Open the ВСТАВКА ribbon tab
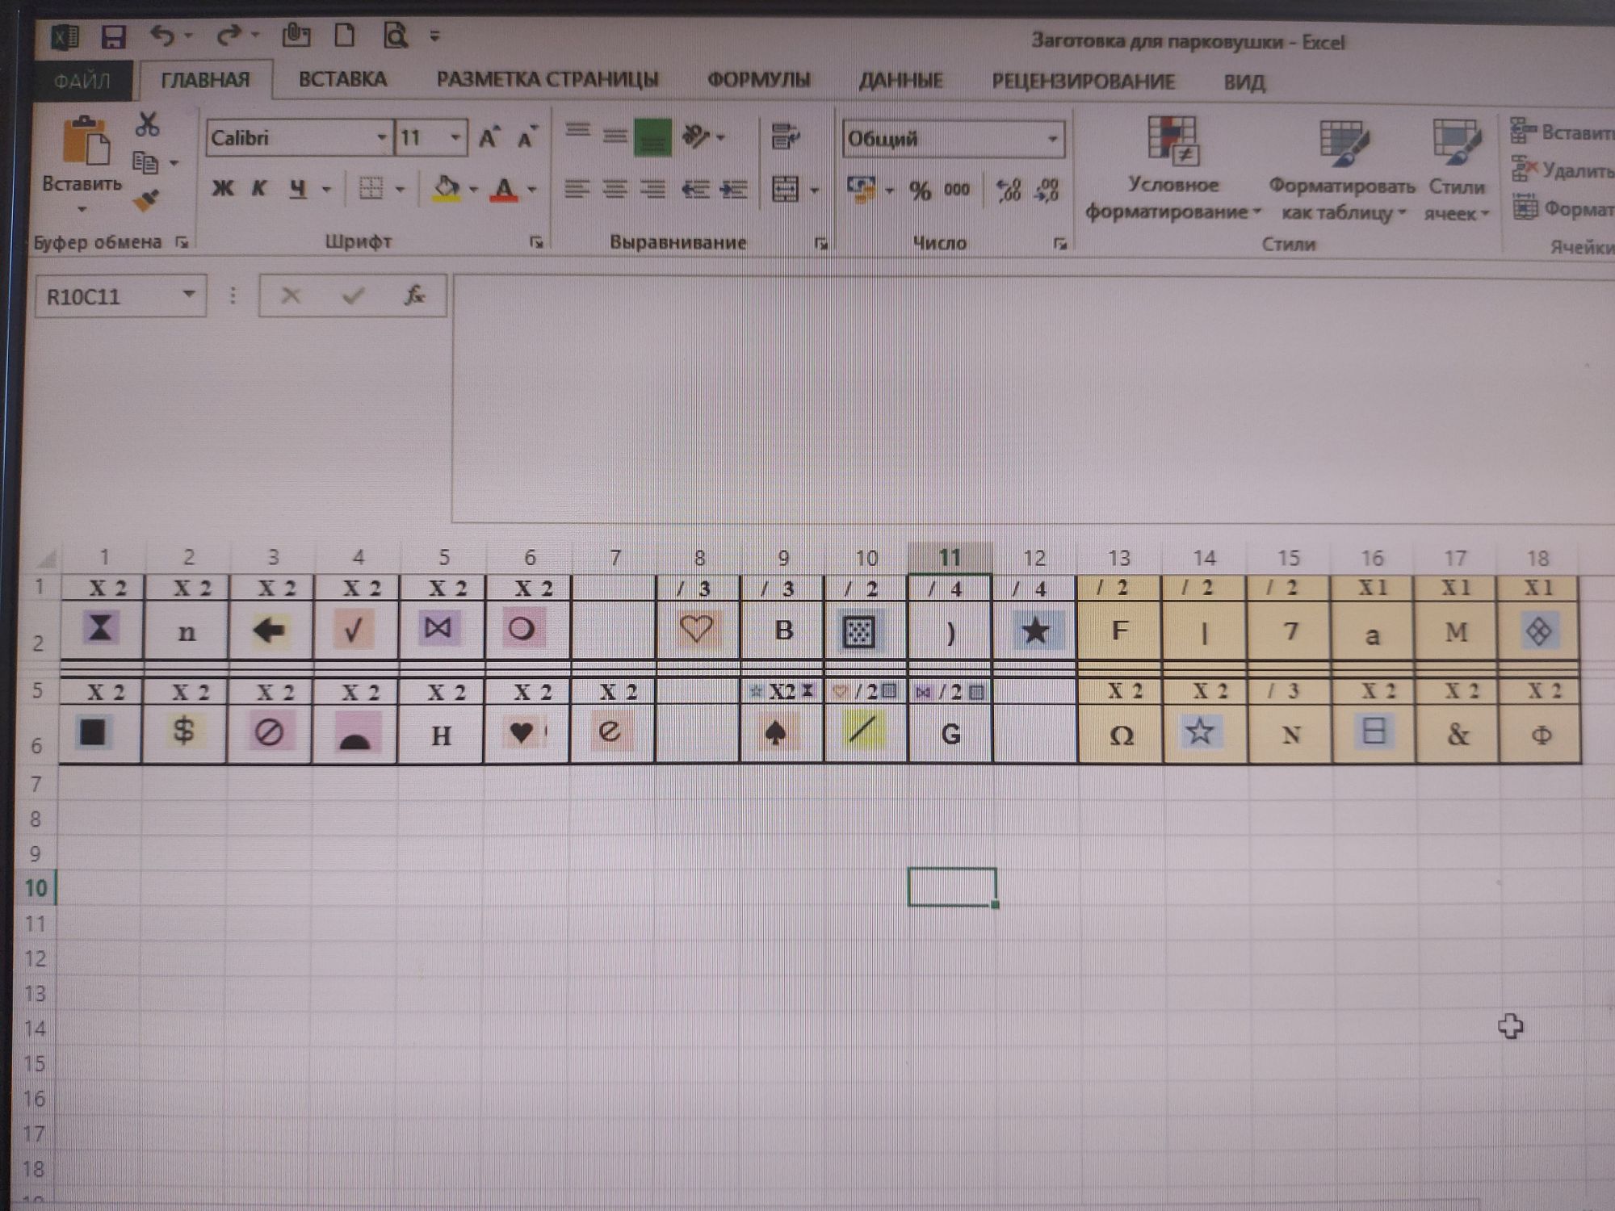This screenshot has width=1615, height=1211. click(342, 79)
